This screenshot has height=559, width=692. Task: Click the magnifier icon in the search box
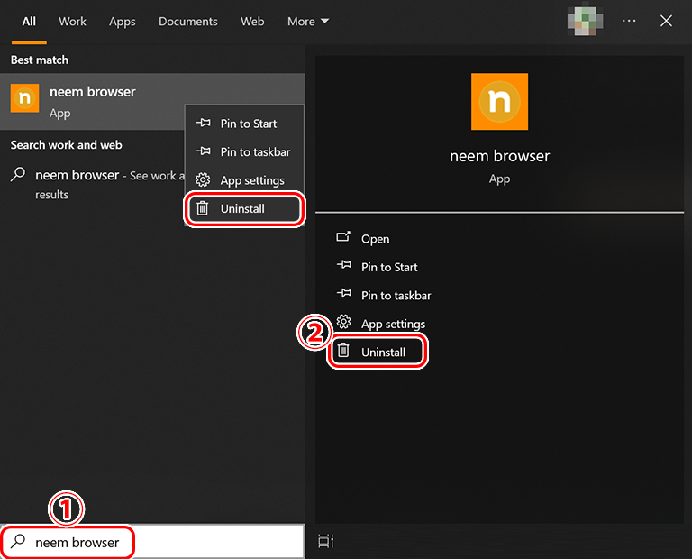point(18,541)
